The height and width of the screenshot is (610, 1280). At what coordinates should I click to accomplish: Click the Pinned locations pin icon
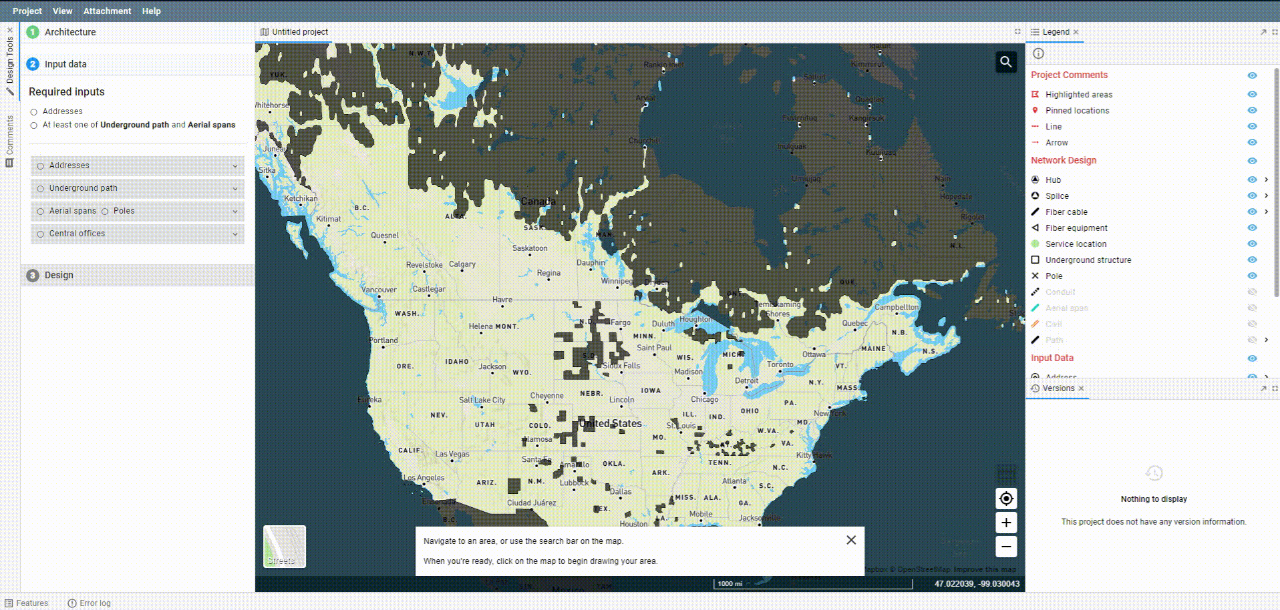[x=1035, y=110]
